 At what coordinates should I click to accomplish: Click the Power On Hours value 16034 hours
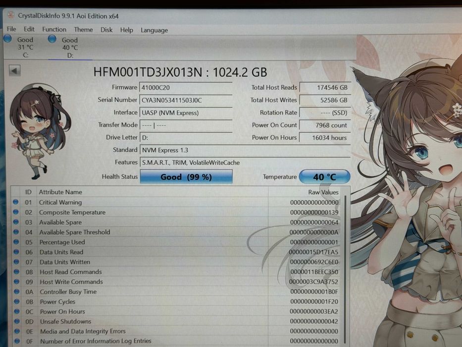tap(325, 138)
